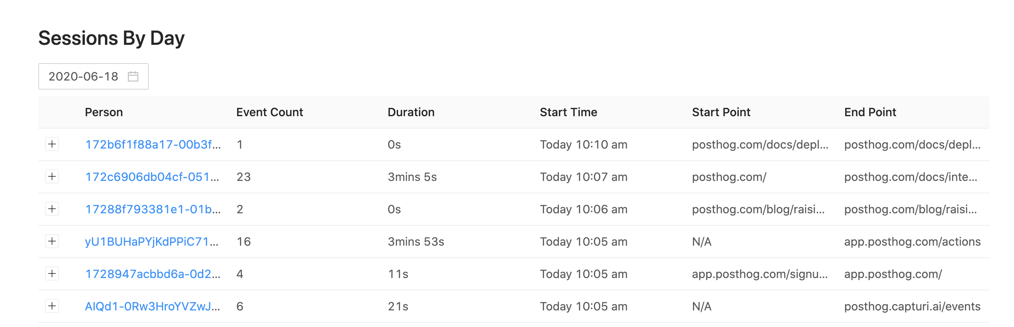
Task: Open person 17288f793381e1-01b profile link
Action: pyautogui.click(x=152, y=209)
